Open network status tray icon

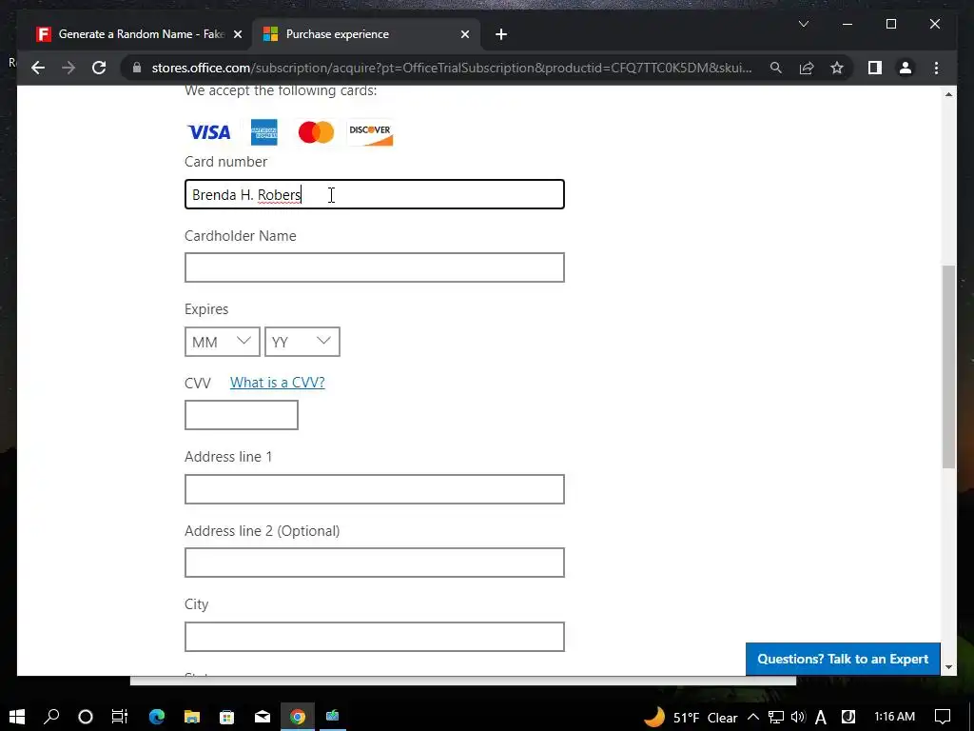point(776,718)
